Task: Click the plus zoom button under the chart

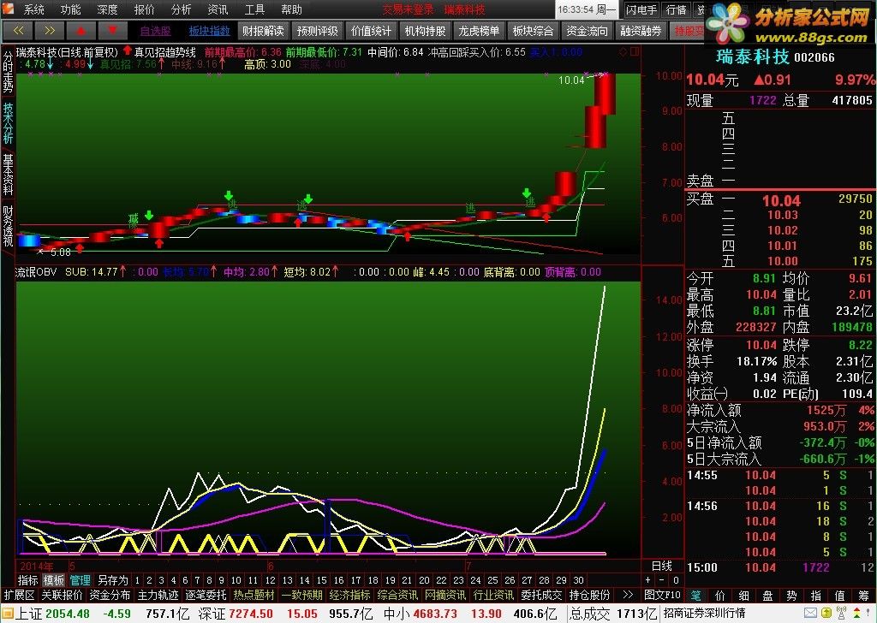Action: pyautogui.click(x=648, y=580)
